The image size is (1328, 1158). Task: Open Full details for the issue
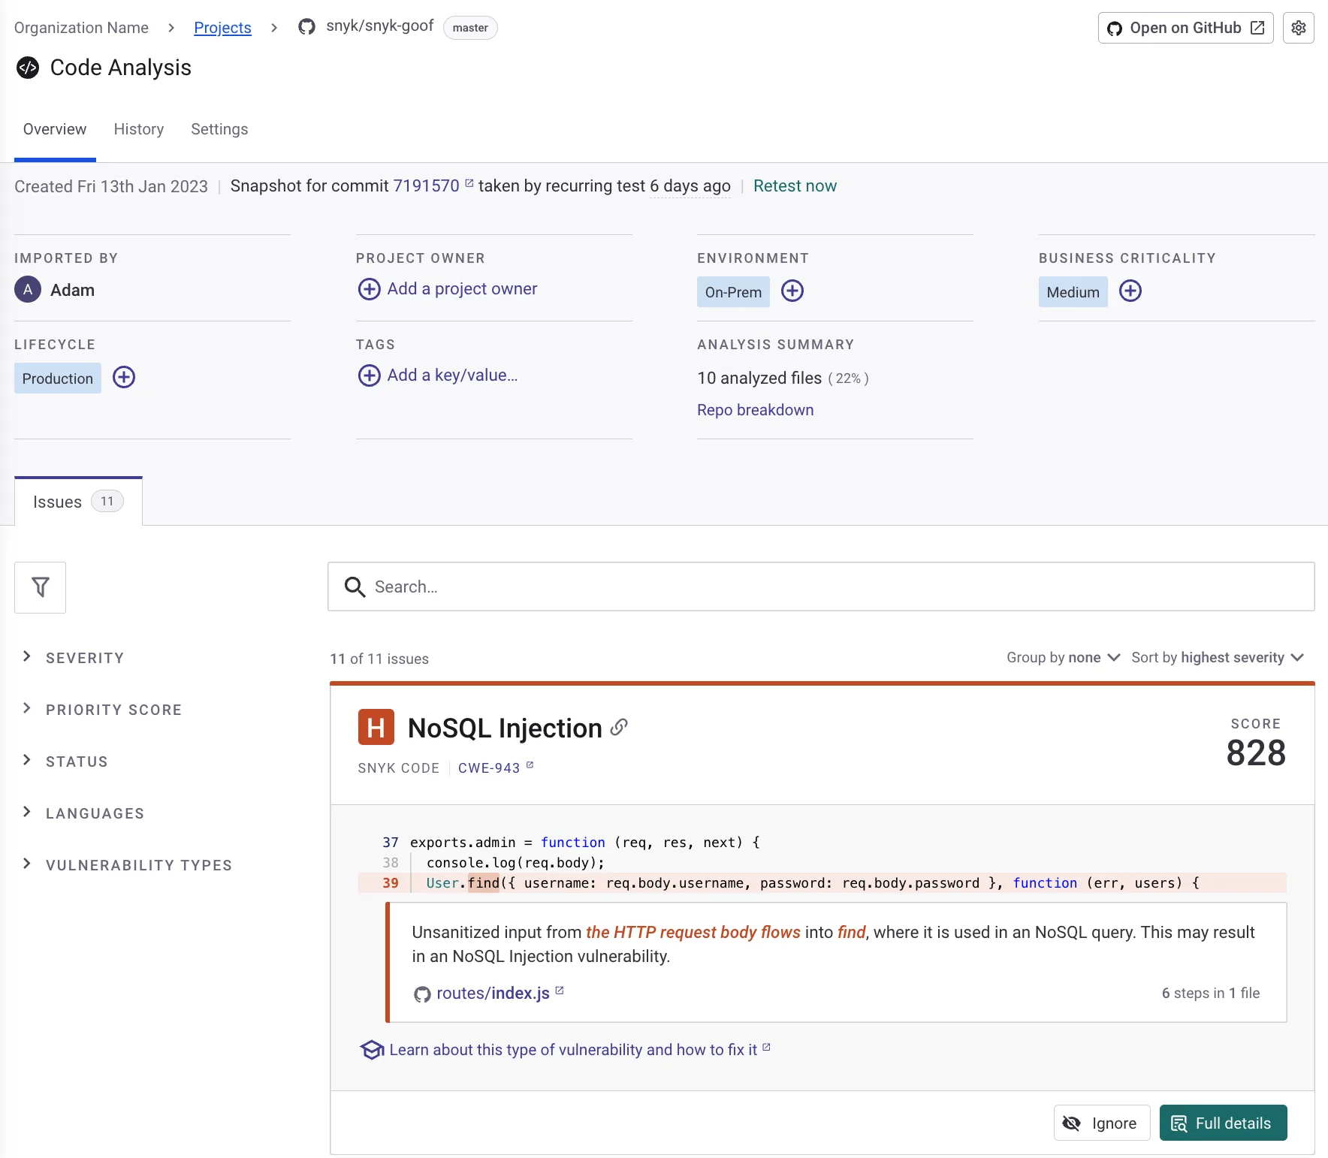click(x=1222, y=1123)
